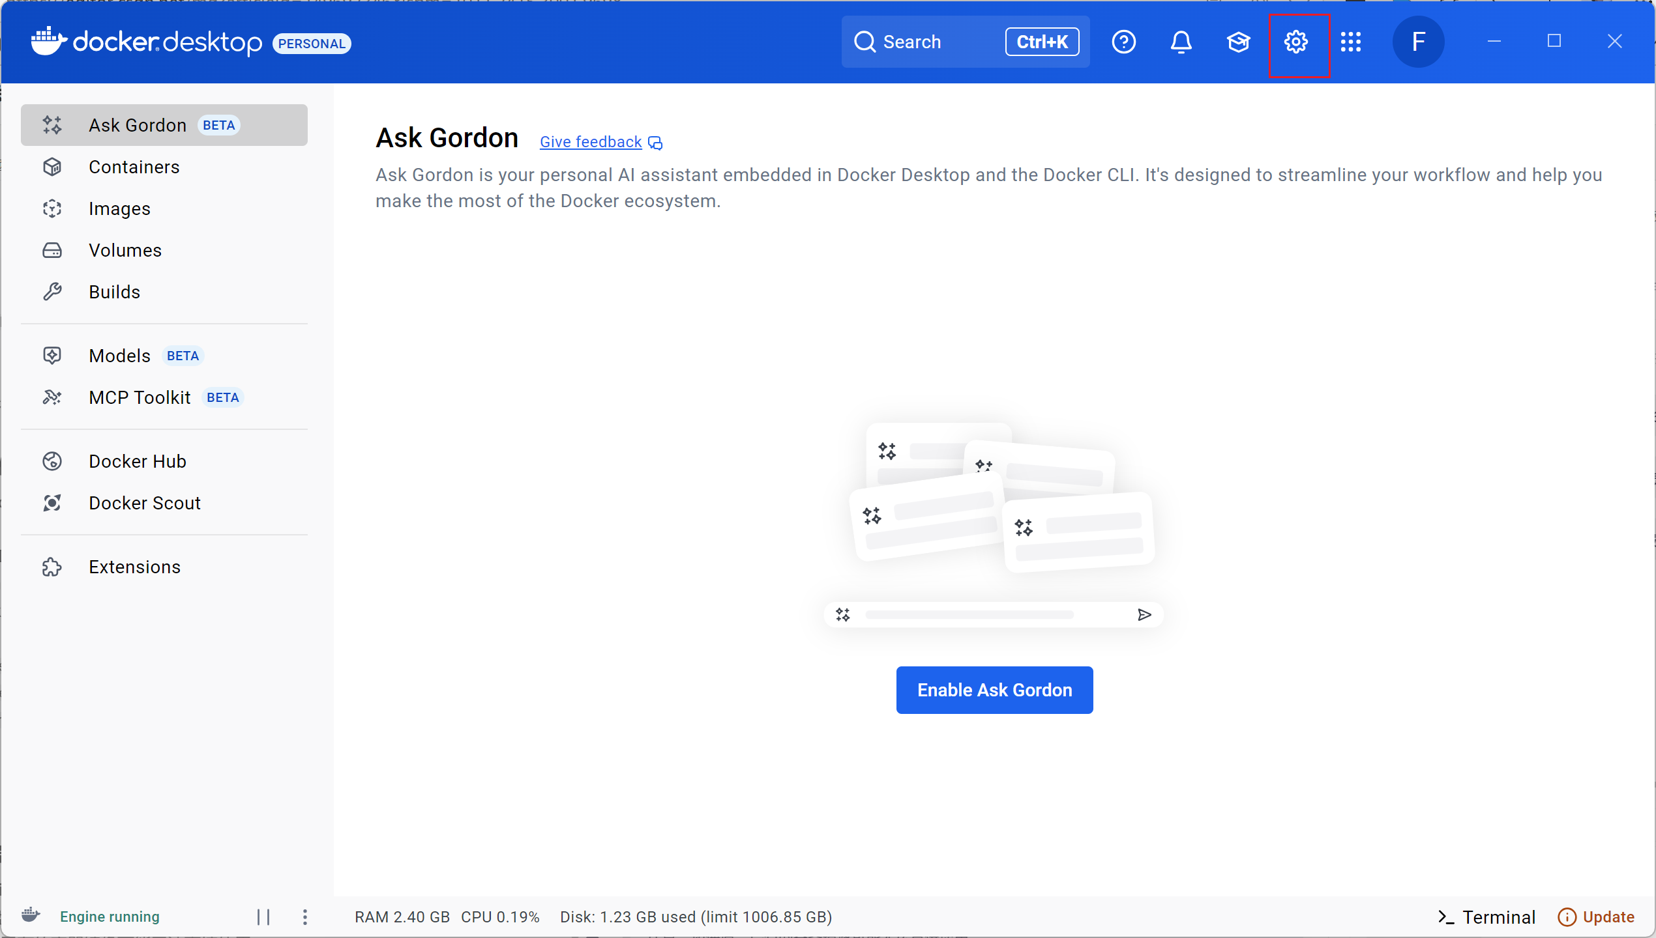The image size is (1656, 938).
Task: Click the Builds wrench icon
Action: click(52, 292)
